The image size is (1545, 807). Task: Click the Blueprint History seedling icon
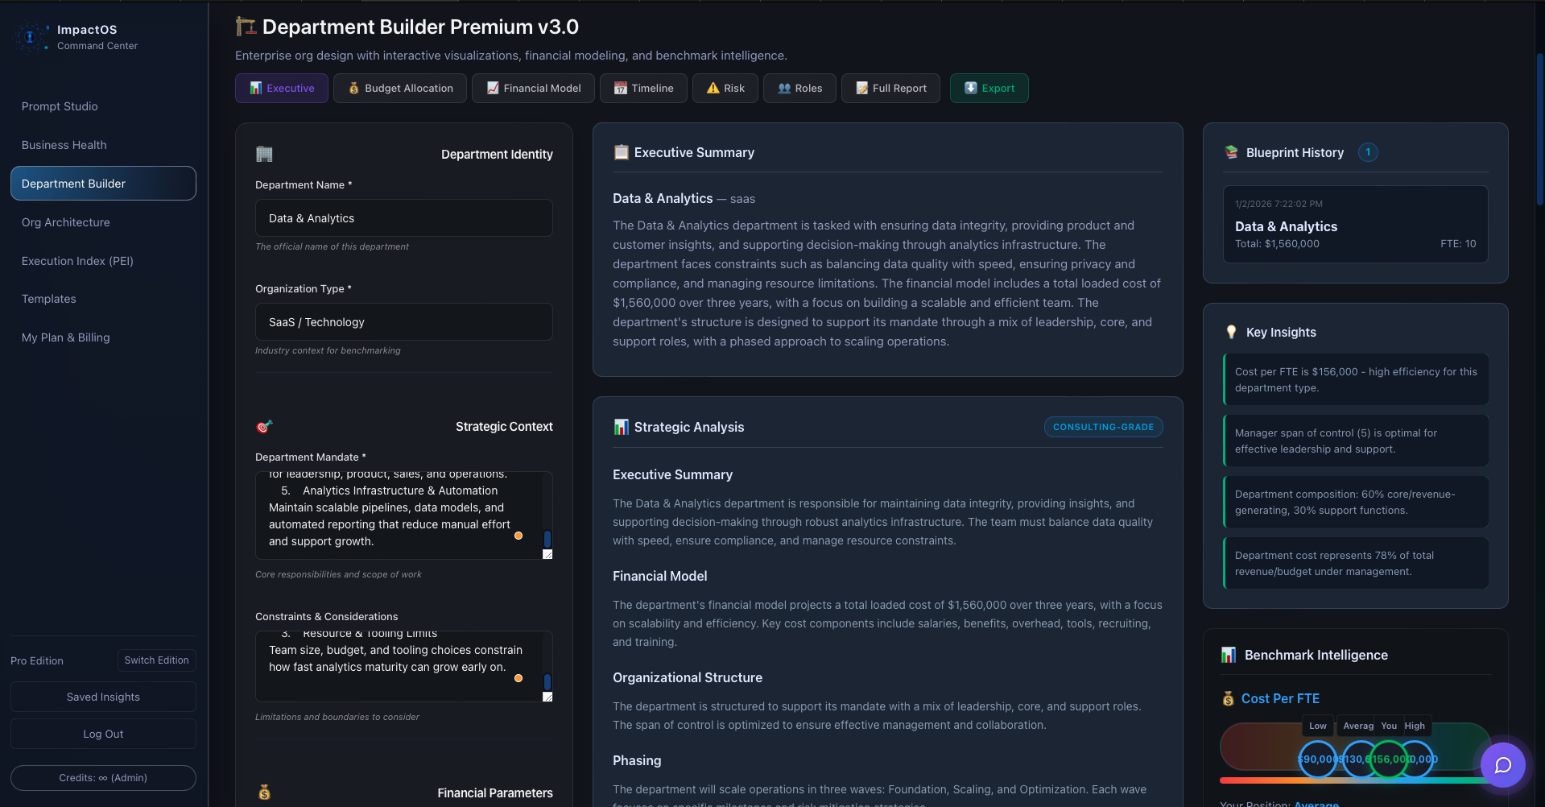1231,152
